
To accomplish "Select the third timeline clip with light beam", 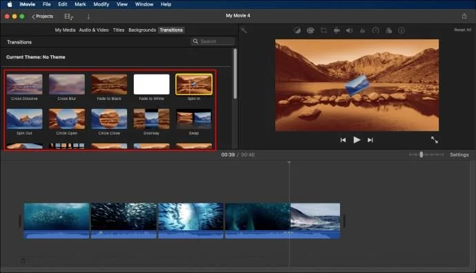I will [x=190, y=221].
